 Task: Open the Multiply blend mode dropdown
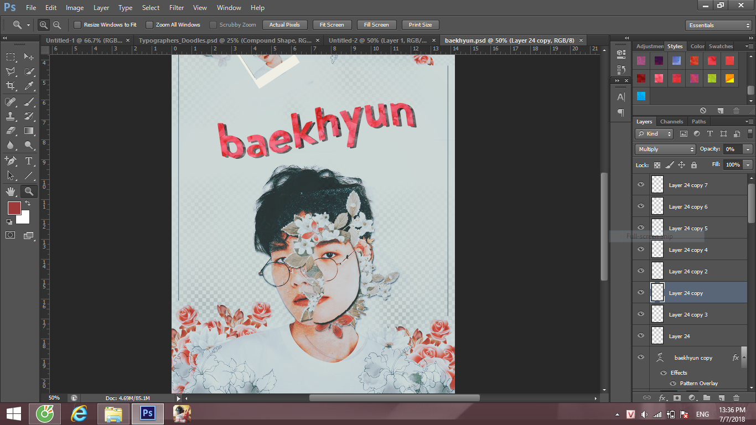pyautogui.click(x=665, y=149)
